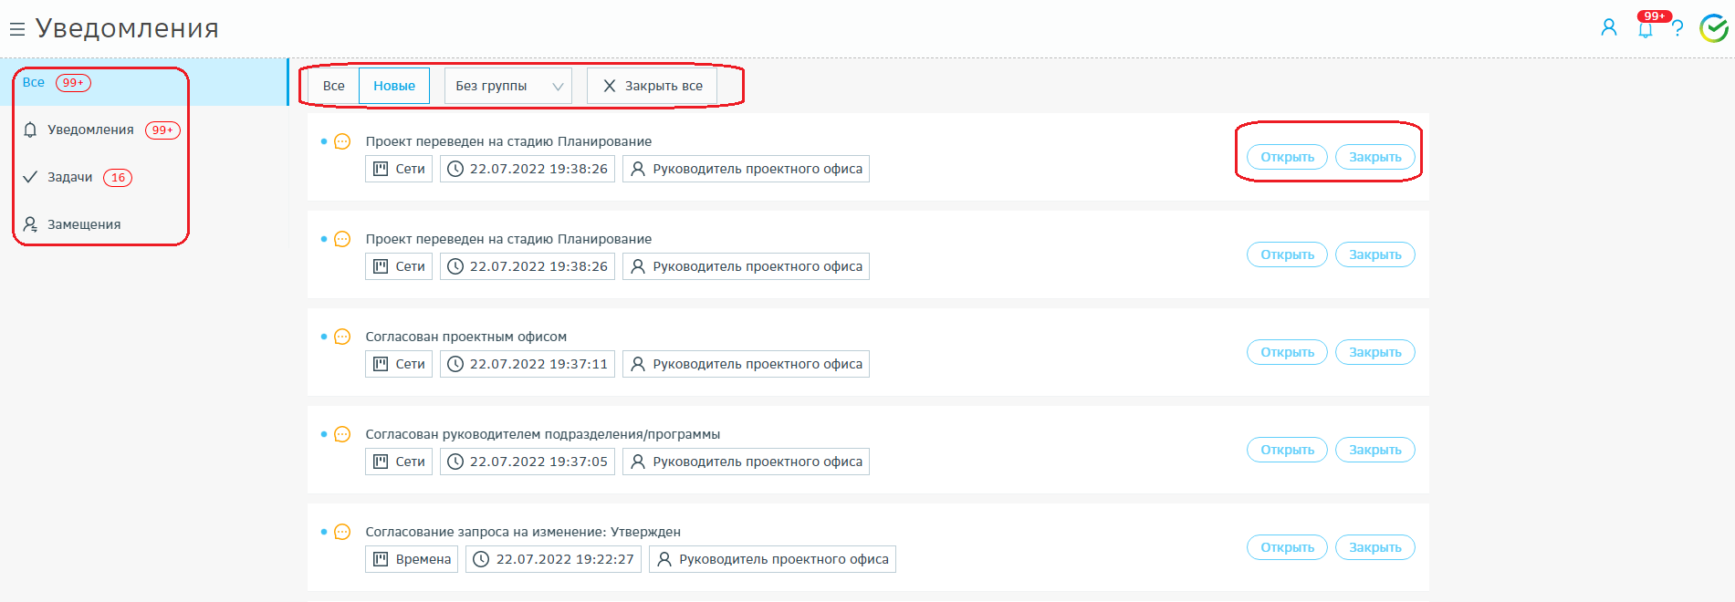Select Замещения in the sidebar
This screenshot has height=602, width=1735.
[x=83, y=224]
